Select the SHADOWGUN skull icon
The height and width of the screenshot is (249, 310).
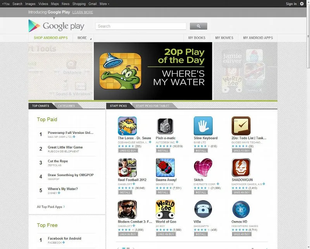click(241, 168)
